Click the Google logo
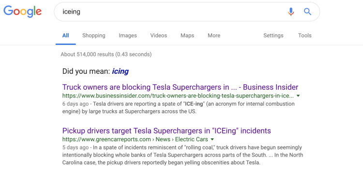The image size is (363, 174). pyautogui.click(x=22, y=12)
